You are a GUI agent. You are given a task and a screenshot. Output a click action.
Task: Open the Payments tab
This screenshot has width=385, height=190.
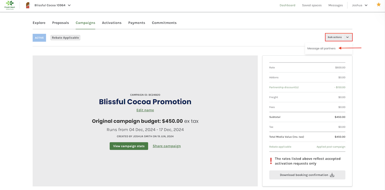pos(137,23)
